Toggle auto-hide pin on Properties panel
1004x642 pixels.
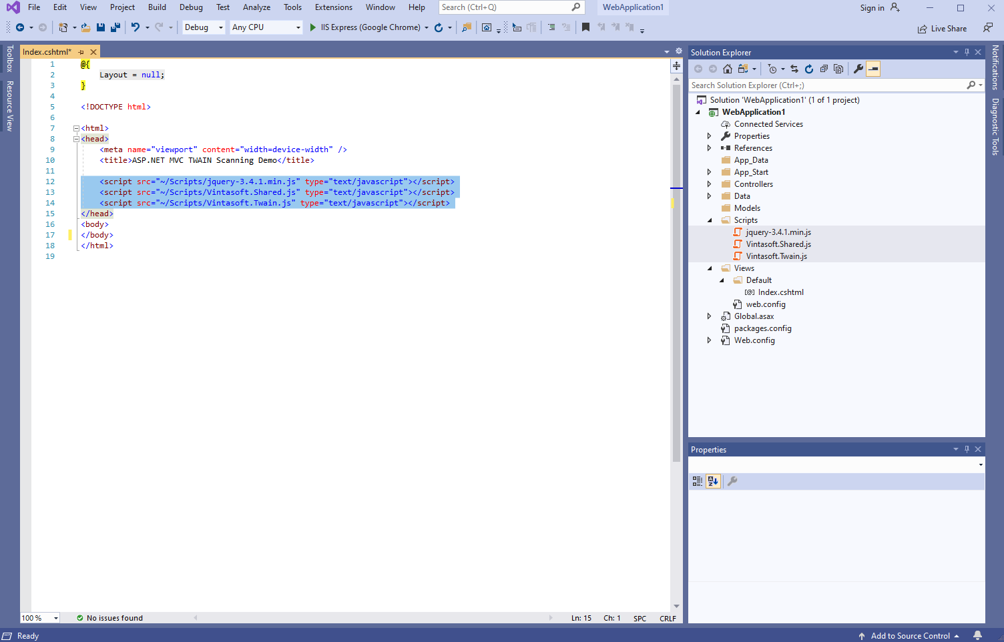967,449
